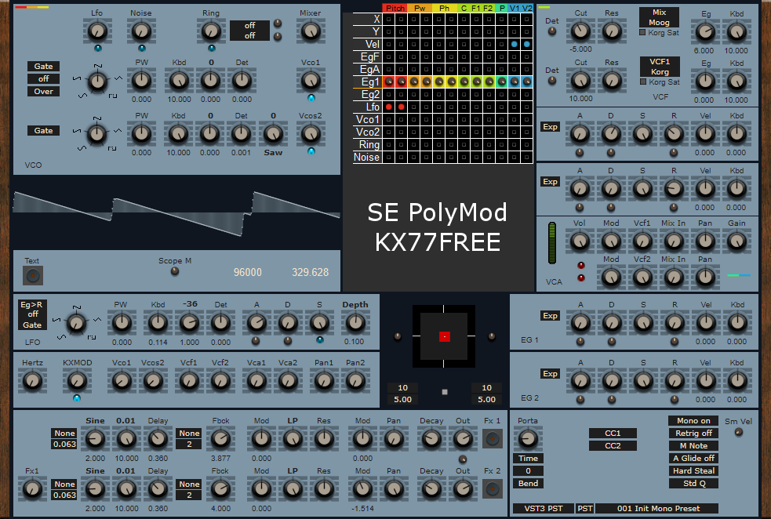
Task: Turn the LFO waveform selector knob
Action: coord(76,323)
